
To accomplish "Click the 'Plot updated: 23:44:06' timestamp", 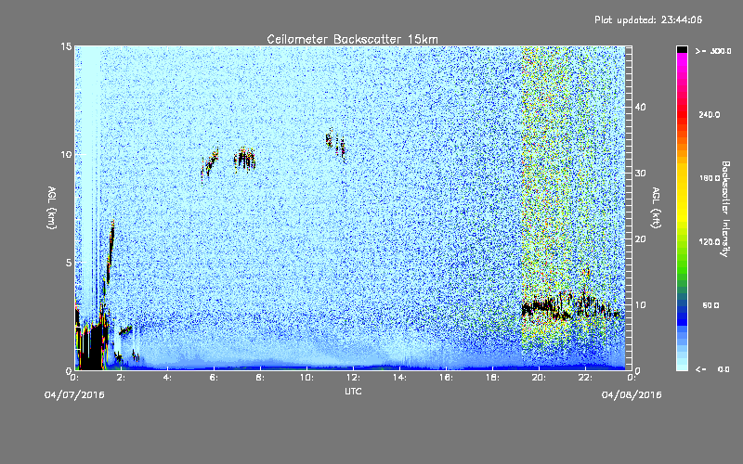I will click(x=648, y=19).
